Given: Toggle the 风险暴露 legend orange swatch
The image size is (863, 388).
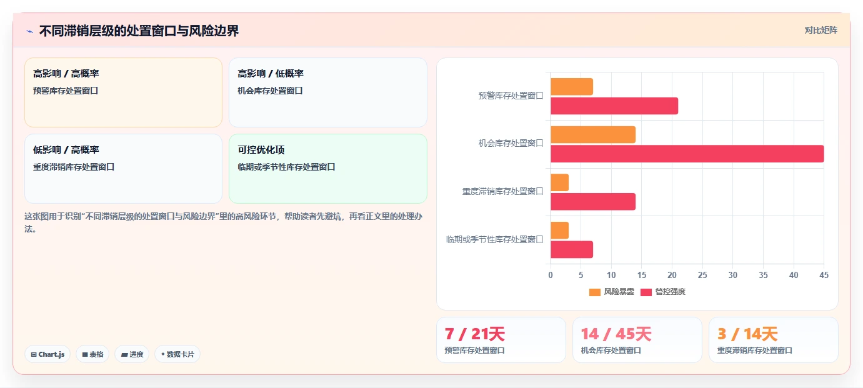Looking at the screenshot, I should pos(595,292).
